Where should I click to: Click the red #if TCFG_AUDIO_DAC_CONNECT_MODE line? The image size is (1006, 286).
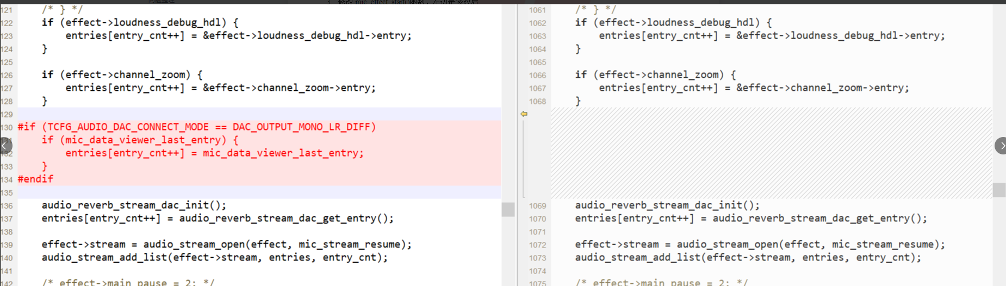(x=197, y=127)
